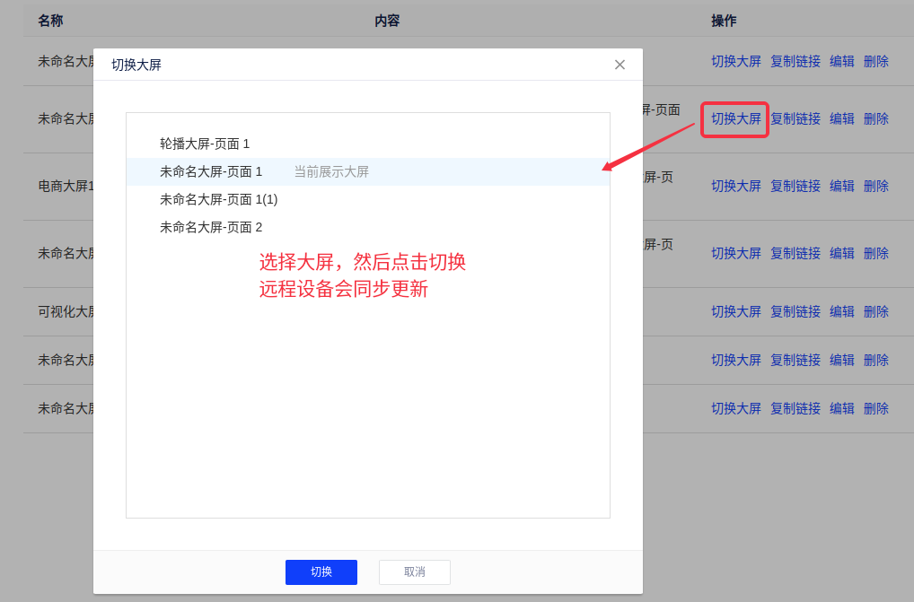914x602 pixels.
Task: Select the currently displayed 未命名大屏-页面 1 entry
Action: click(211, 171)
